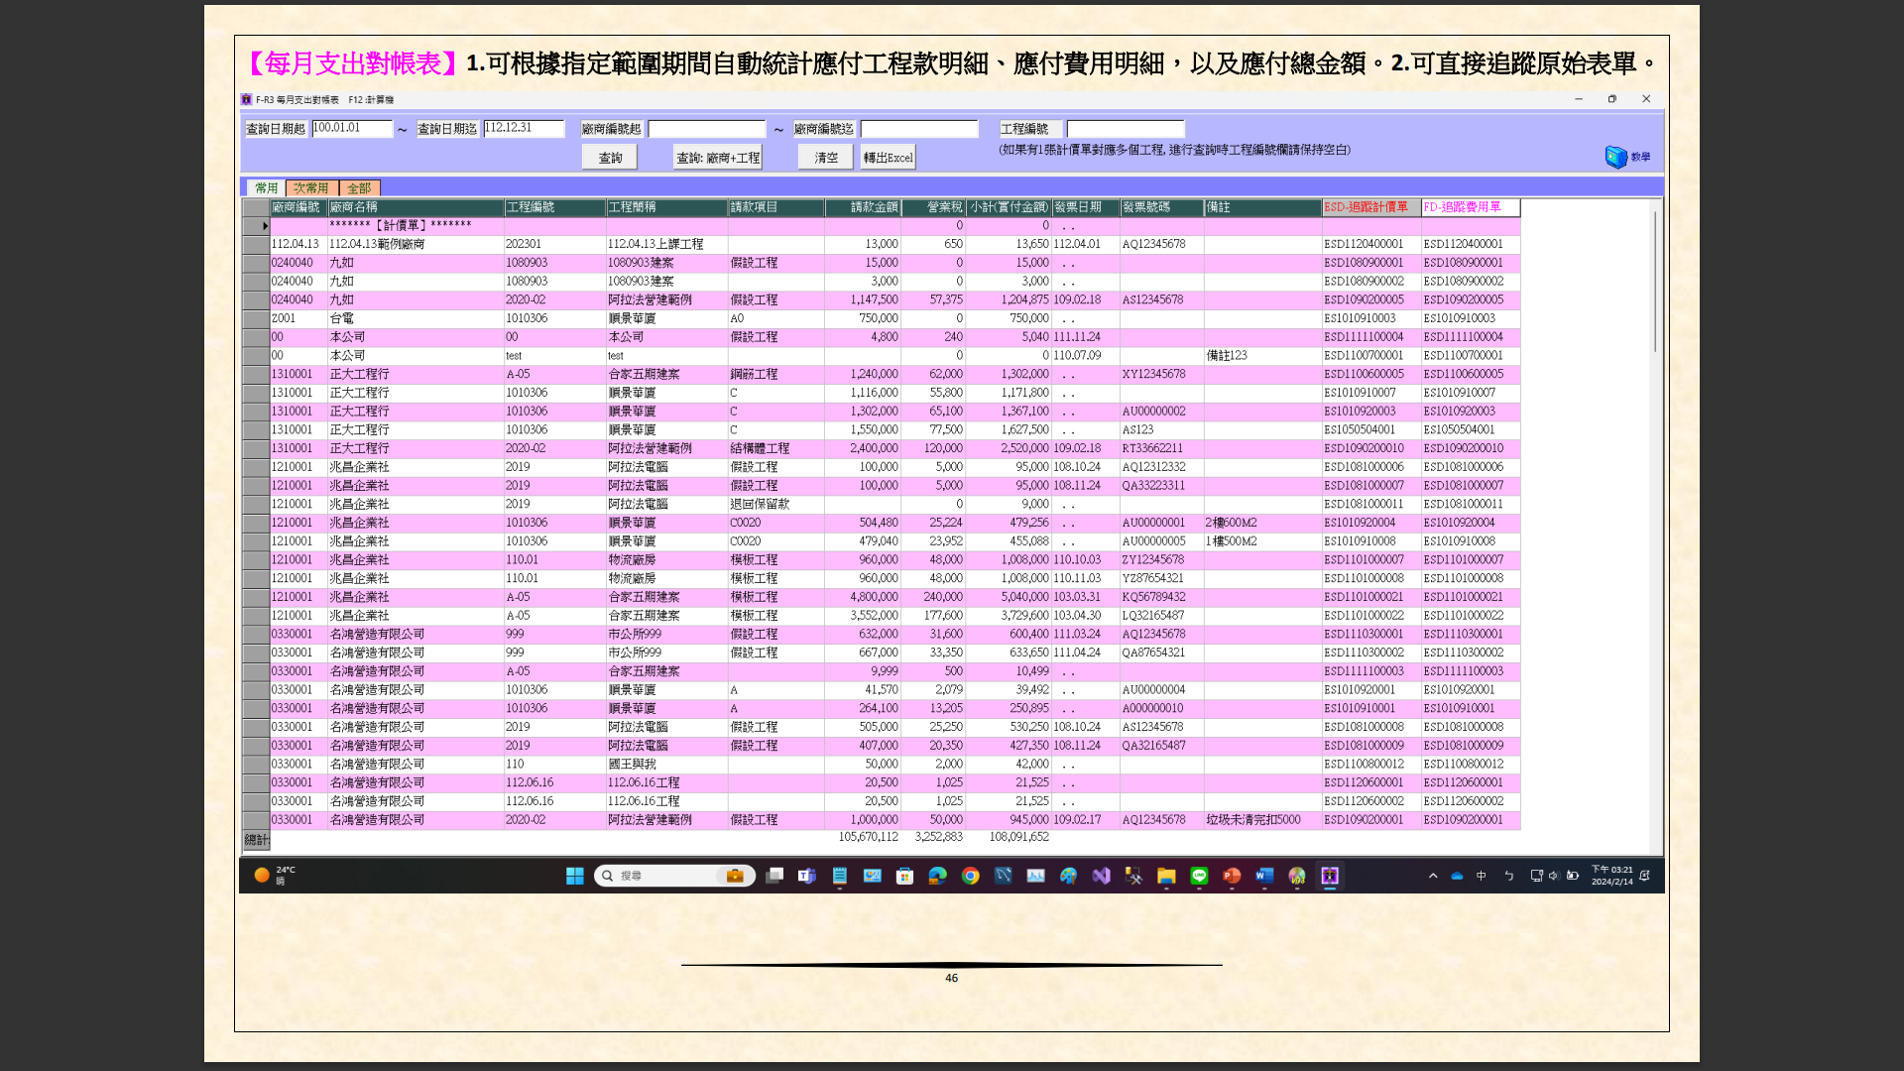This screenshot has height=1071, width=1904.
Task: Click project name 國王與我
Action: tap(632, 764)
